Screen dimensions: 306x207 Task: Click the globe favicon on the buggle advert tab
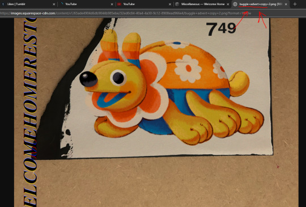[x=235, y=4]
